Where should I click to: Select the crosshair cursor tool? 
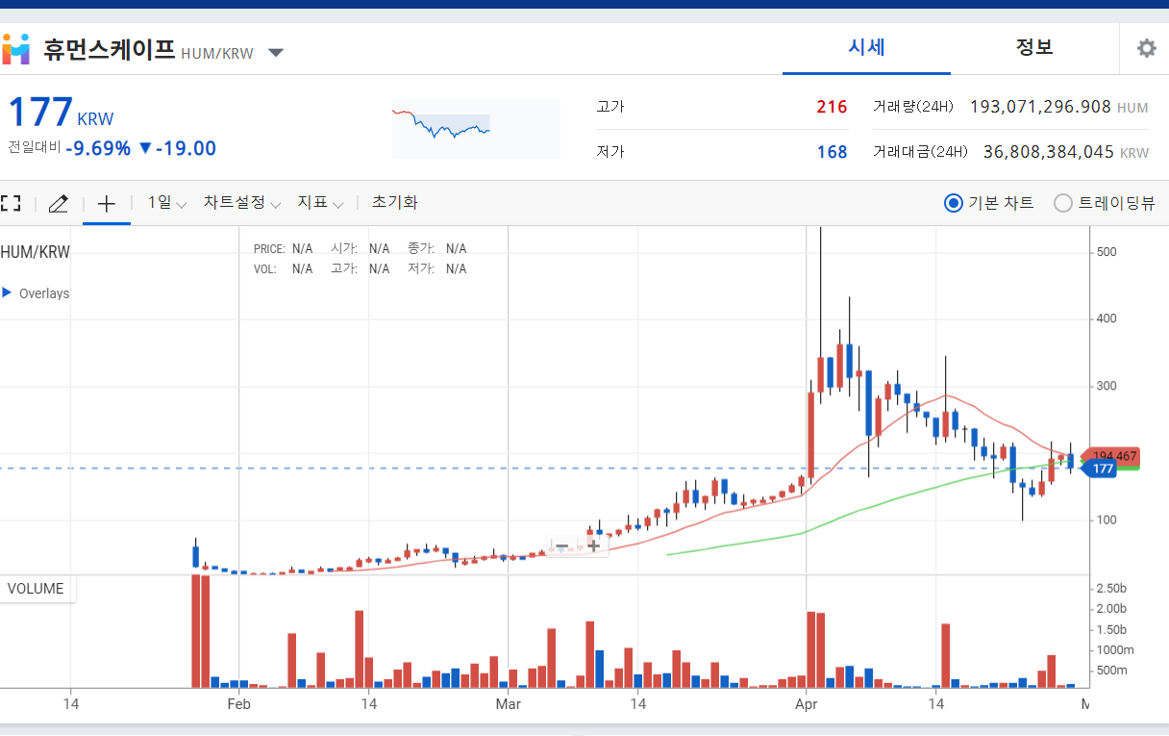click(x=107, y=203)
